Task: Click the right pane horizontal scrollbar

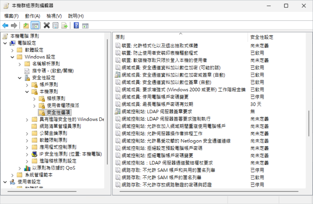Action: (209, 191)
